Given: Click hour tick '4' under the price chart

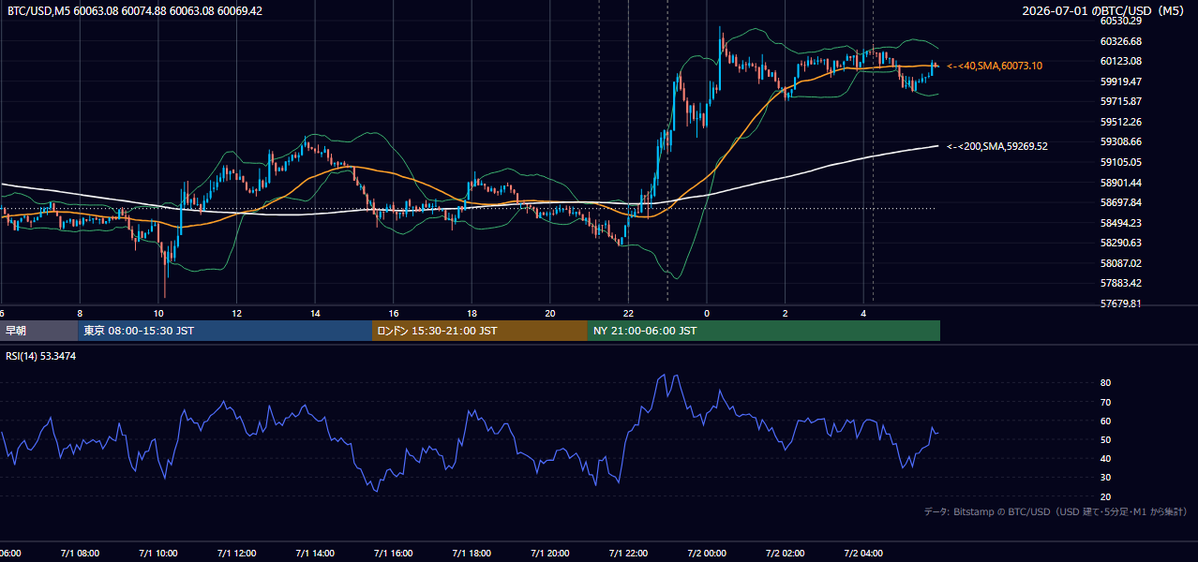Looking at the screenshot, I should 863,314.
